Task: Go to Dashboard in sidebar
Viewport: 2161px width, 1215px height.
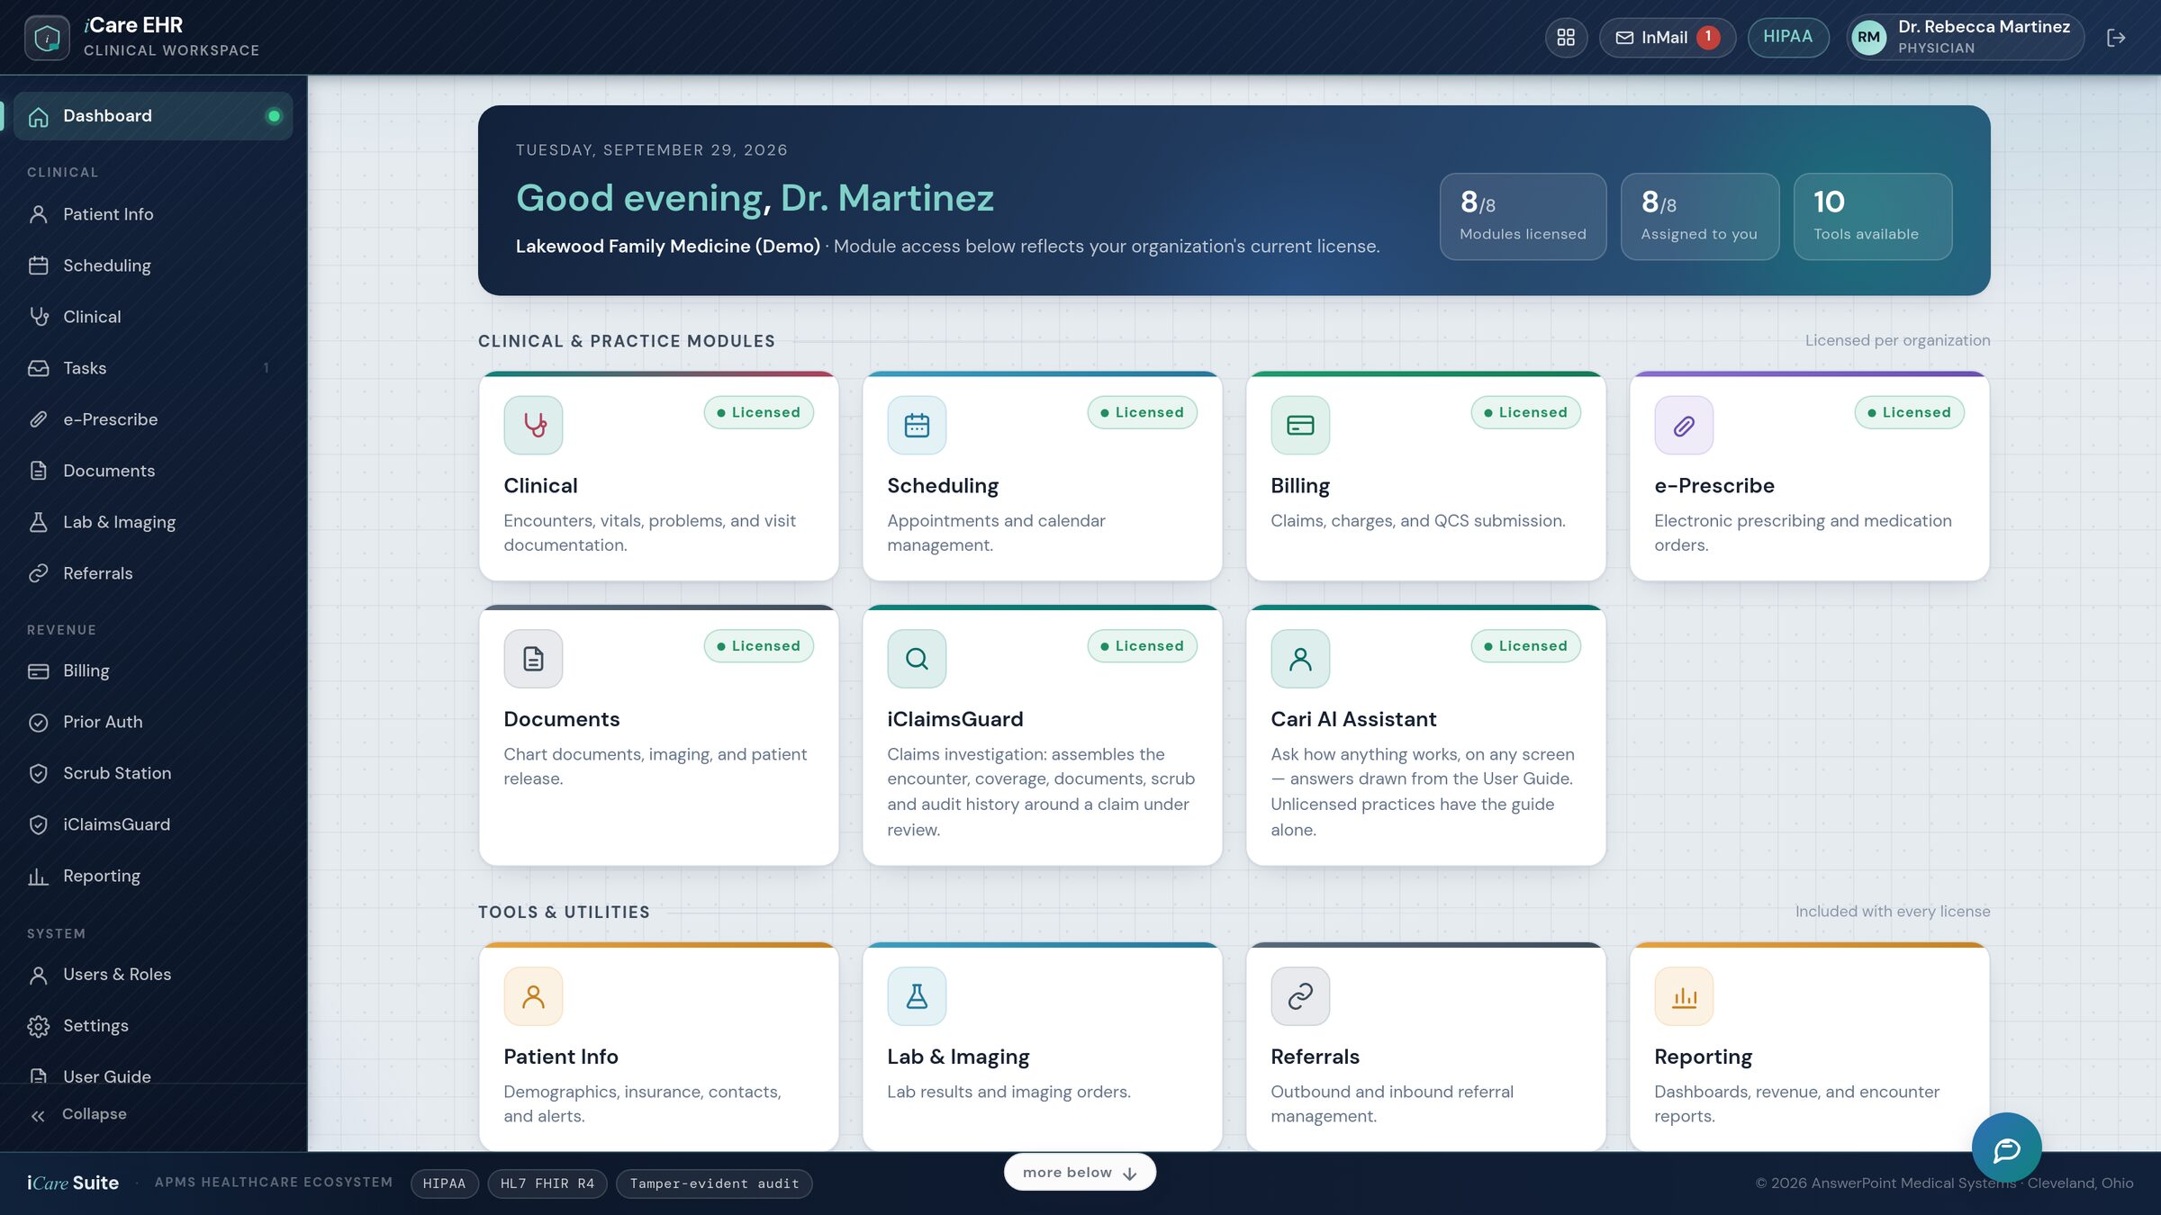Action: [x=153, y=116]
